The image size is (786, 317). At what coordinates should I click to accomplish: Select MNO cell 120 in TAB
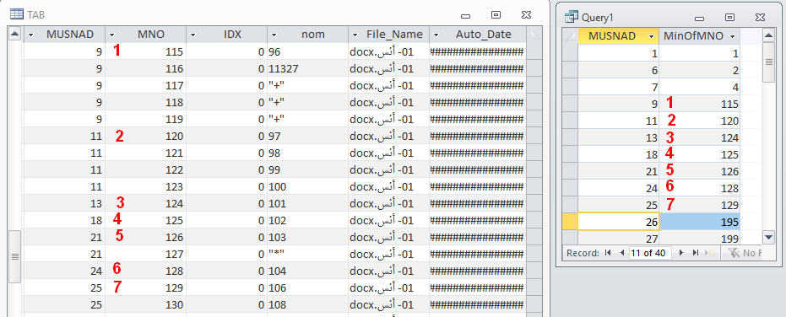point(145,136)
